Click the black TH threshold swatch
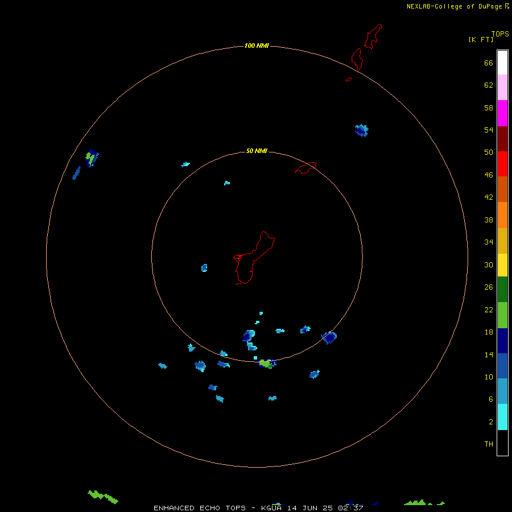Image resolution: width=512 pixels, height=512 pixels. pos(502,443)
